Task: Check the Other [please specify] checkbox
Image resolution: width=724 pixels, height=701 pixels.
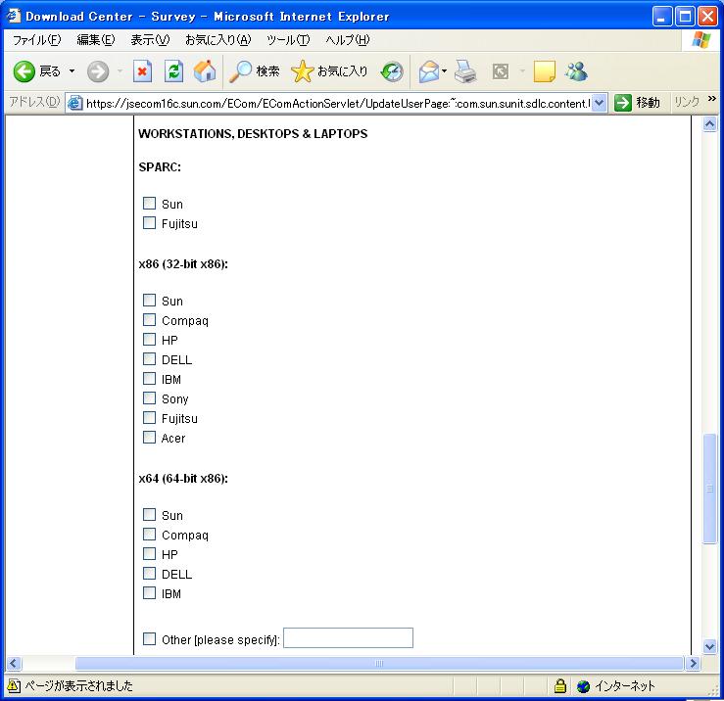Action: [149, 638]
